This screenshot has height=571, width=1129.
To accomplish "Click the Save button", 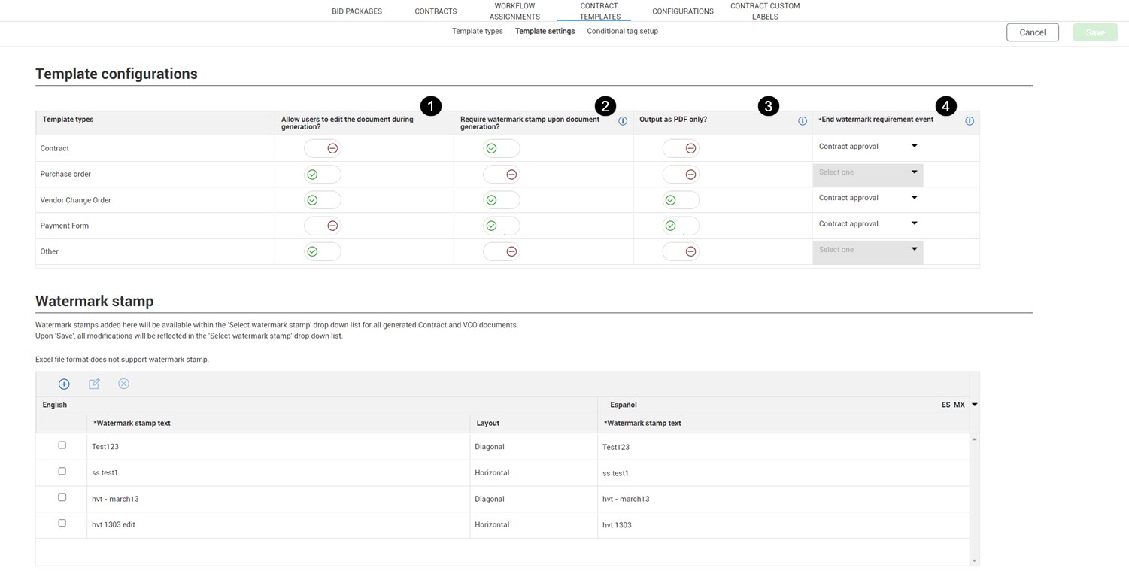I will click(1095, 32).
